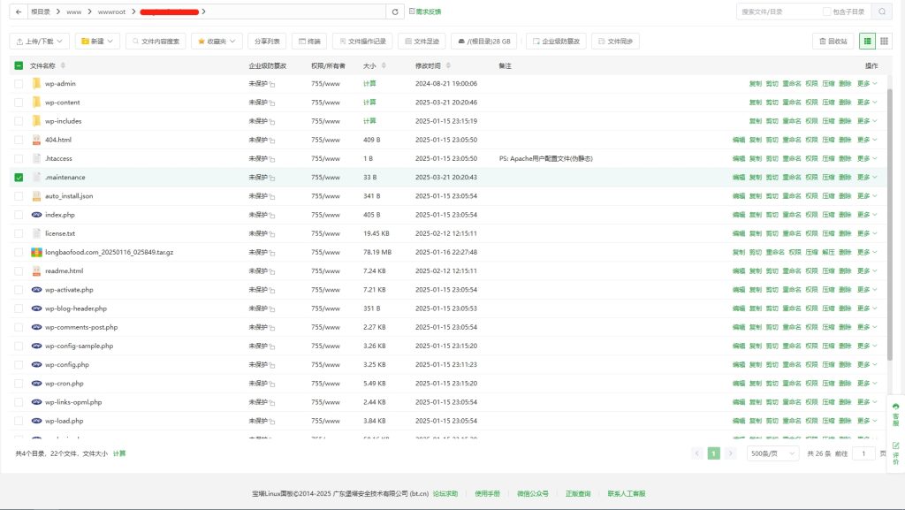This screenshot has height=510, width=905.
Task: Expand More (更多) for wp-admin row
Action: pyautogui.click(x=867, y=84)
